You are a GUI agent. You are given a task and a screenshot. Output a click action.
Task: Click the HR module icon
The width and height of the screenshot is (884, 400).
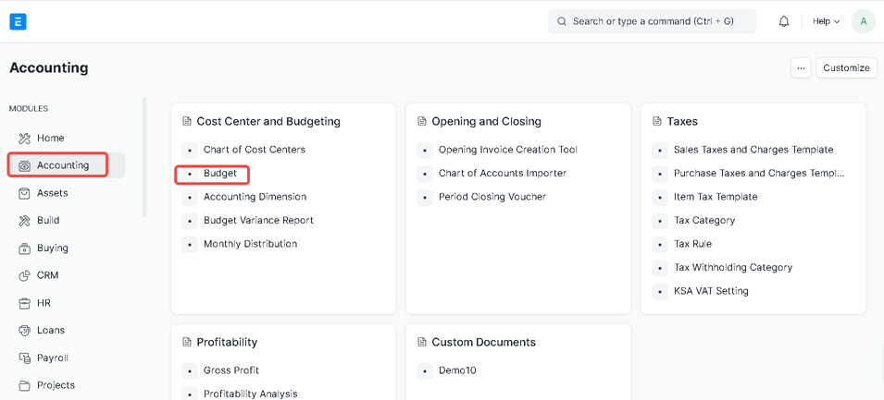(x=25, y=303)
